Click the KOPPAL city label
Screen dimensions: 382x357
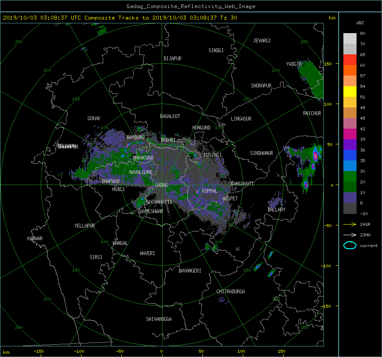(210, 191)
